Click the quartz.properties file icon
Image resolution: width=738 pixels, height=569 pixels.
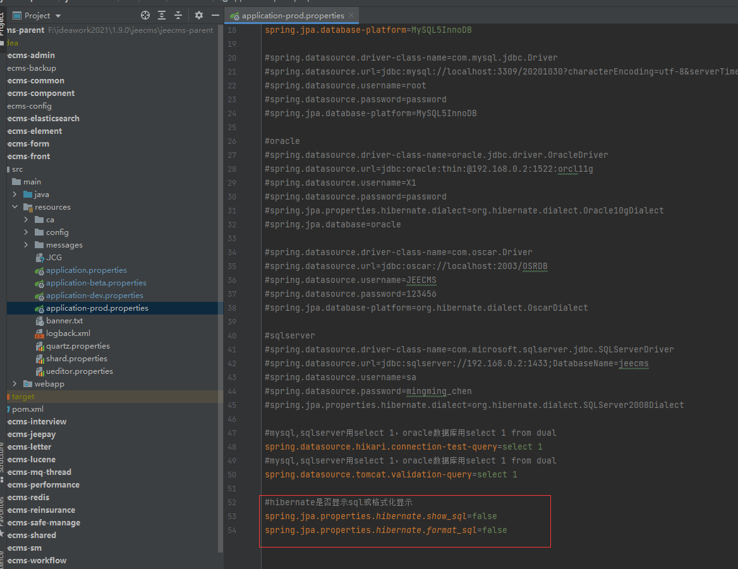click(x=39, y=346)
